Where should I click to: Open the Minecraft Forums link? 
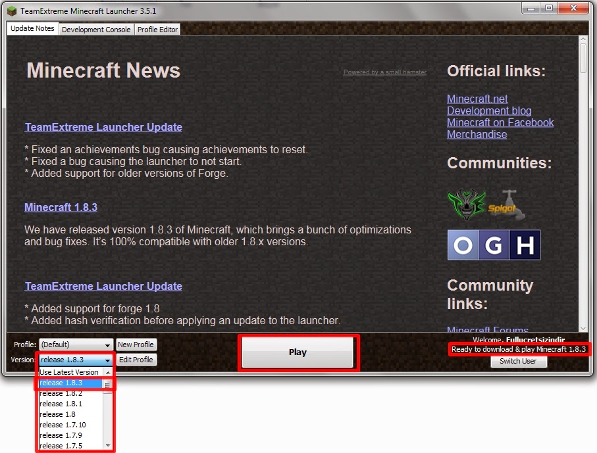(x=487, y=329)
